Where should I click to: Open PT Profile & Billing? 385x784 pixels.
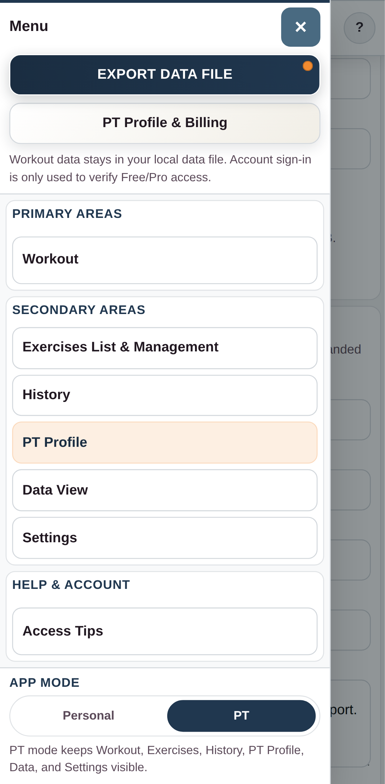(165, 122)
